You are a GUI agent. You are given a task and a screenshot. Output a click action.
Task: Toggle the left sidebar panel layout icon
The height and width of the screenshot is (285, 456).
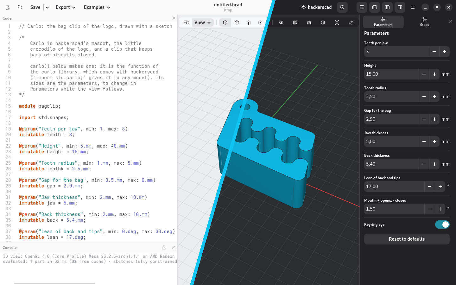point(375,7)
